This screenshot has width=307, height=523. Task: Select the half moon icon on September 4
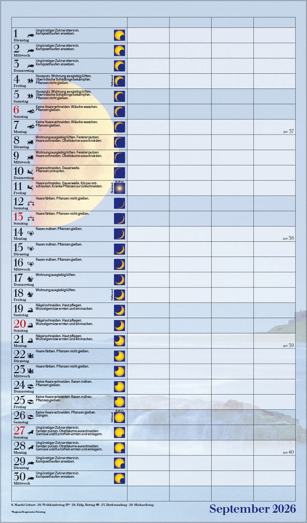point(119,81)
